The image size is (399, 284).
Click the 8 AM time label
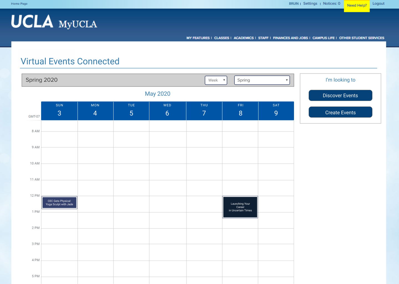[x=36, y=131]
